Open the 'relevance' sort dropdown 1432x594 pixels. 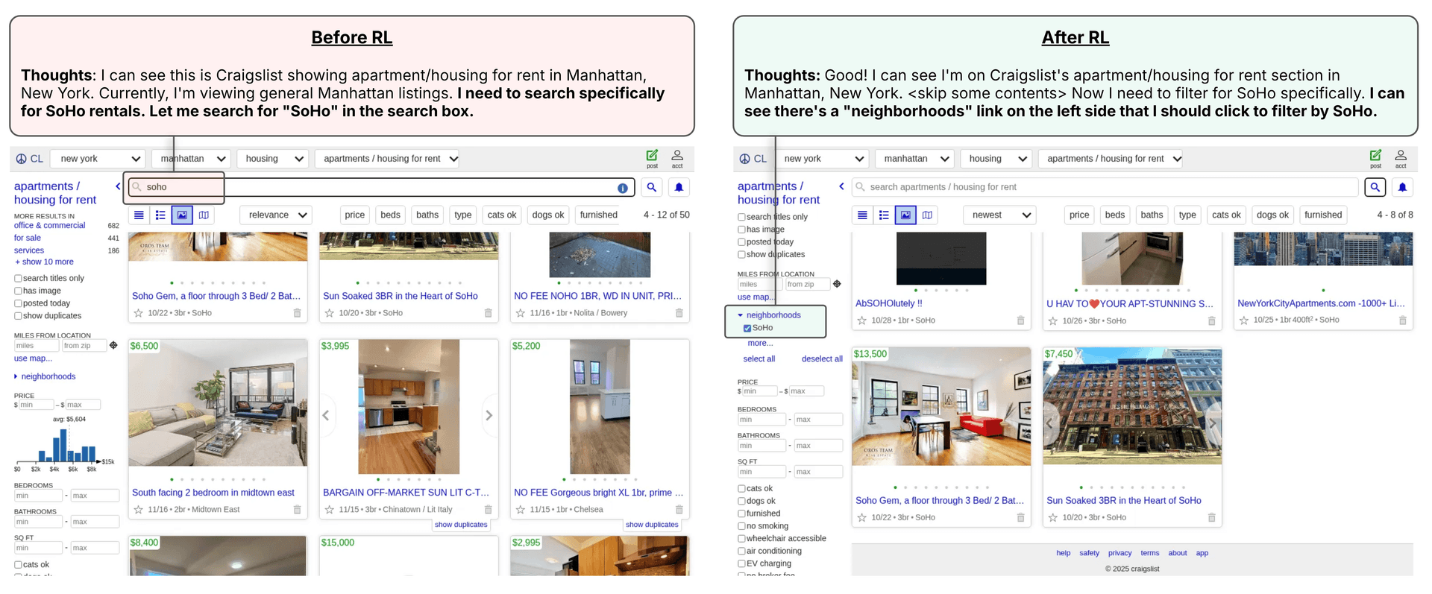pyautogui.click(x=277, y=215)
